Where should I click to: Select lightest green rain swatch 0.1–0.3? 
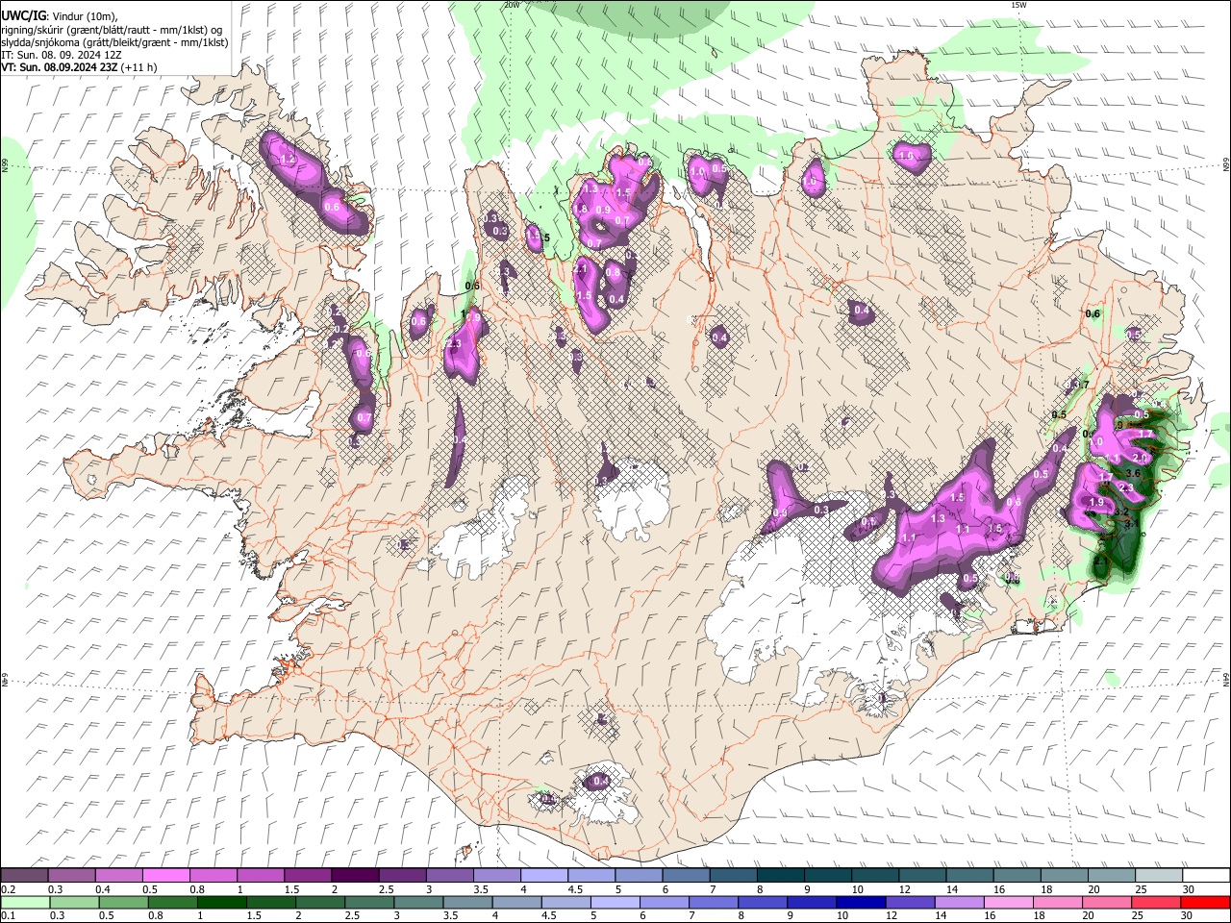pyautogui.click(x=25, y=902)
